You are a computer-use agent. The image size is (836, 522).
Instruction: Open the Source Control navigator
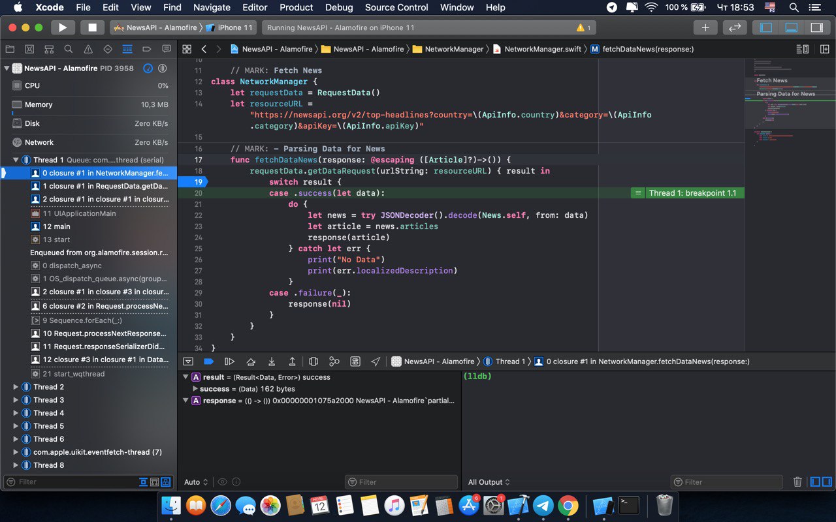(29, 49)
